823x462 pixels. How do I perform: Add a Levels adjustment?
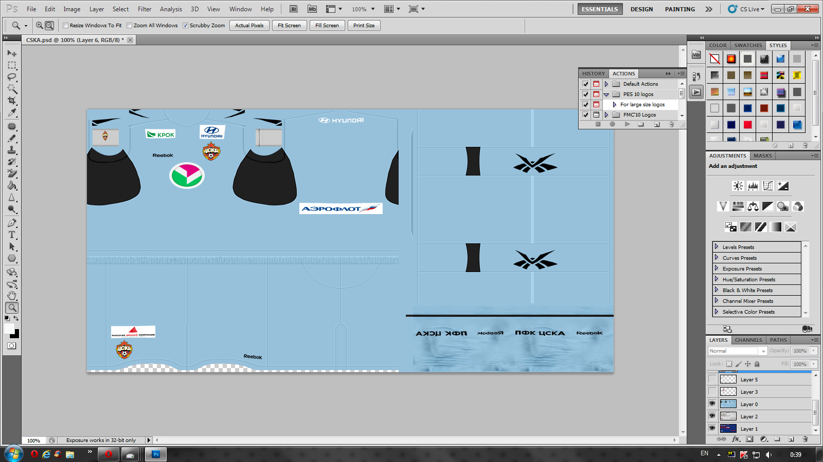[753, 186]
